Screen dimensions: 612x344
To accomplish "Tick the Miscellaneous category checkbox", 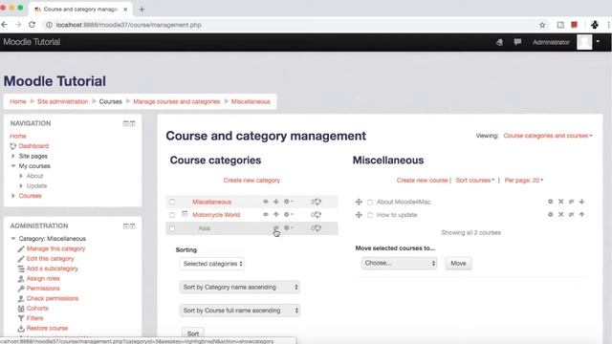I will pos(172,202).
